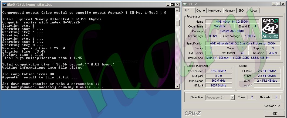
Task: Click the Total Physical Memory Allocated line
Action: (52, 19)
